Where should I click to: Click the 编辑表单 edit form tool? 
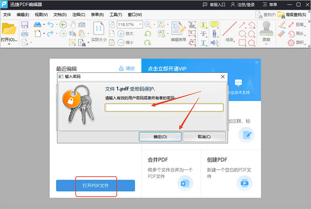click(178, 32)
